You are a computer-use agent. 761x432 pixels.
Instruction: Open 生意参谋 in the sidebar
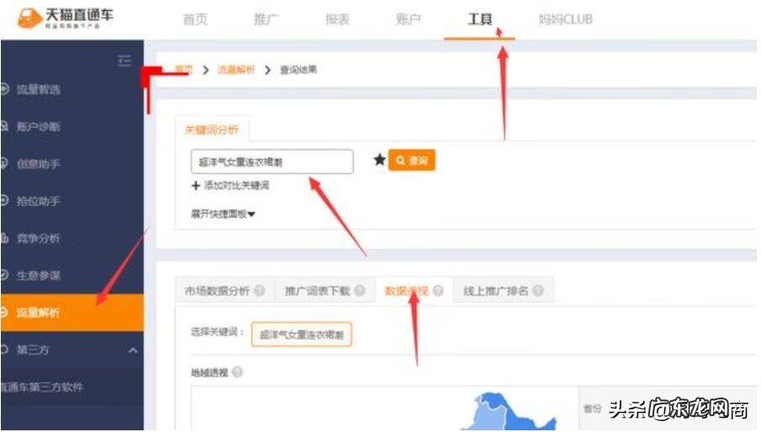coord(39,276)
